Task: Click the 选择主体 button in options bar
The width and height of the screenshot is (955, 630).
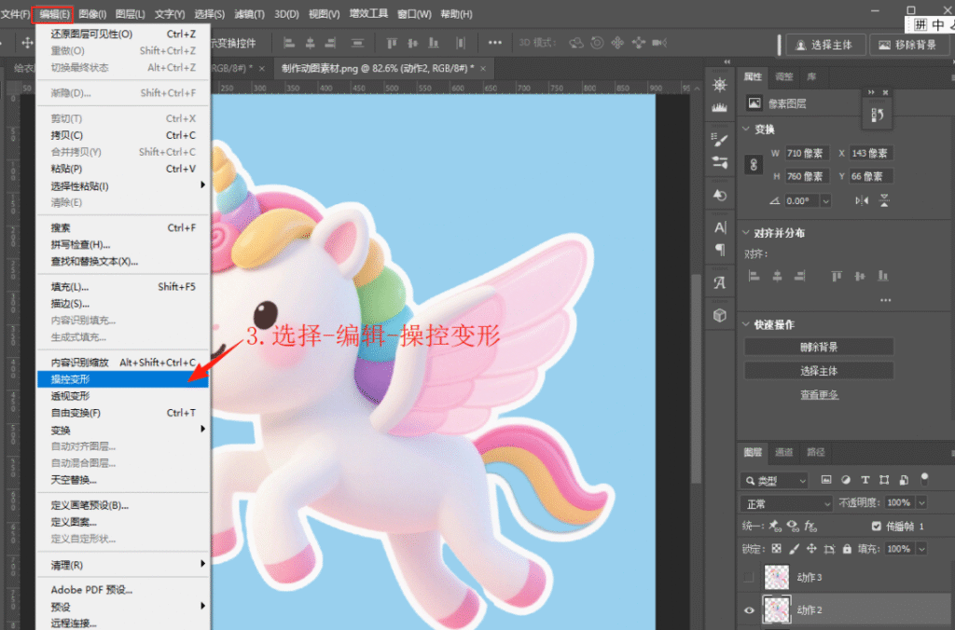Action: point(825,45)
